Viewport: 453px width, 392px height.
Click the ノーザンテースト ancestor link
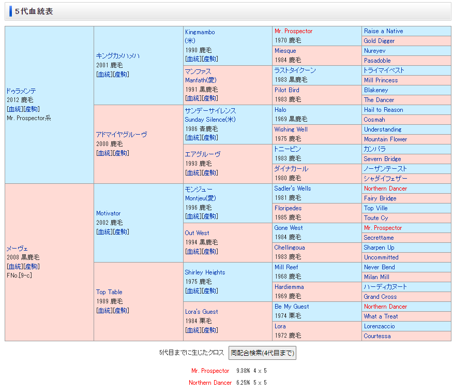[x=385, y=169]
